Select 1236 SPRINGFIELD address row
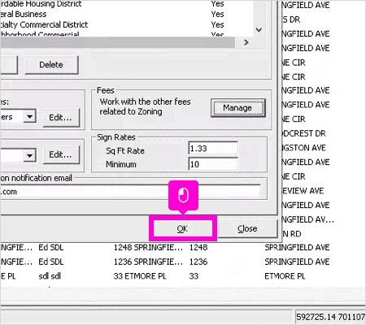Viewport: 366px width, 325px height. [183, 262]
